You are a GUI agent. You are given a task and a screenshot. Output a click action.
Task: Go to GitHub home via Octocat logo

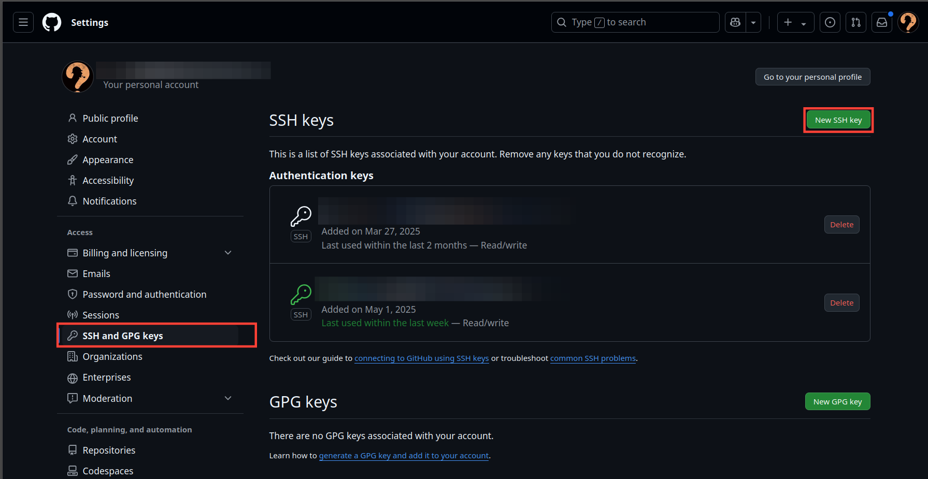coord(52,22)
